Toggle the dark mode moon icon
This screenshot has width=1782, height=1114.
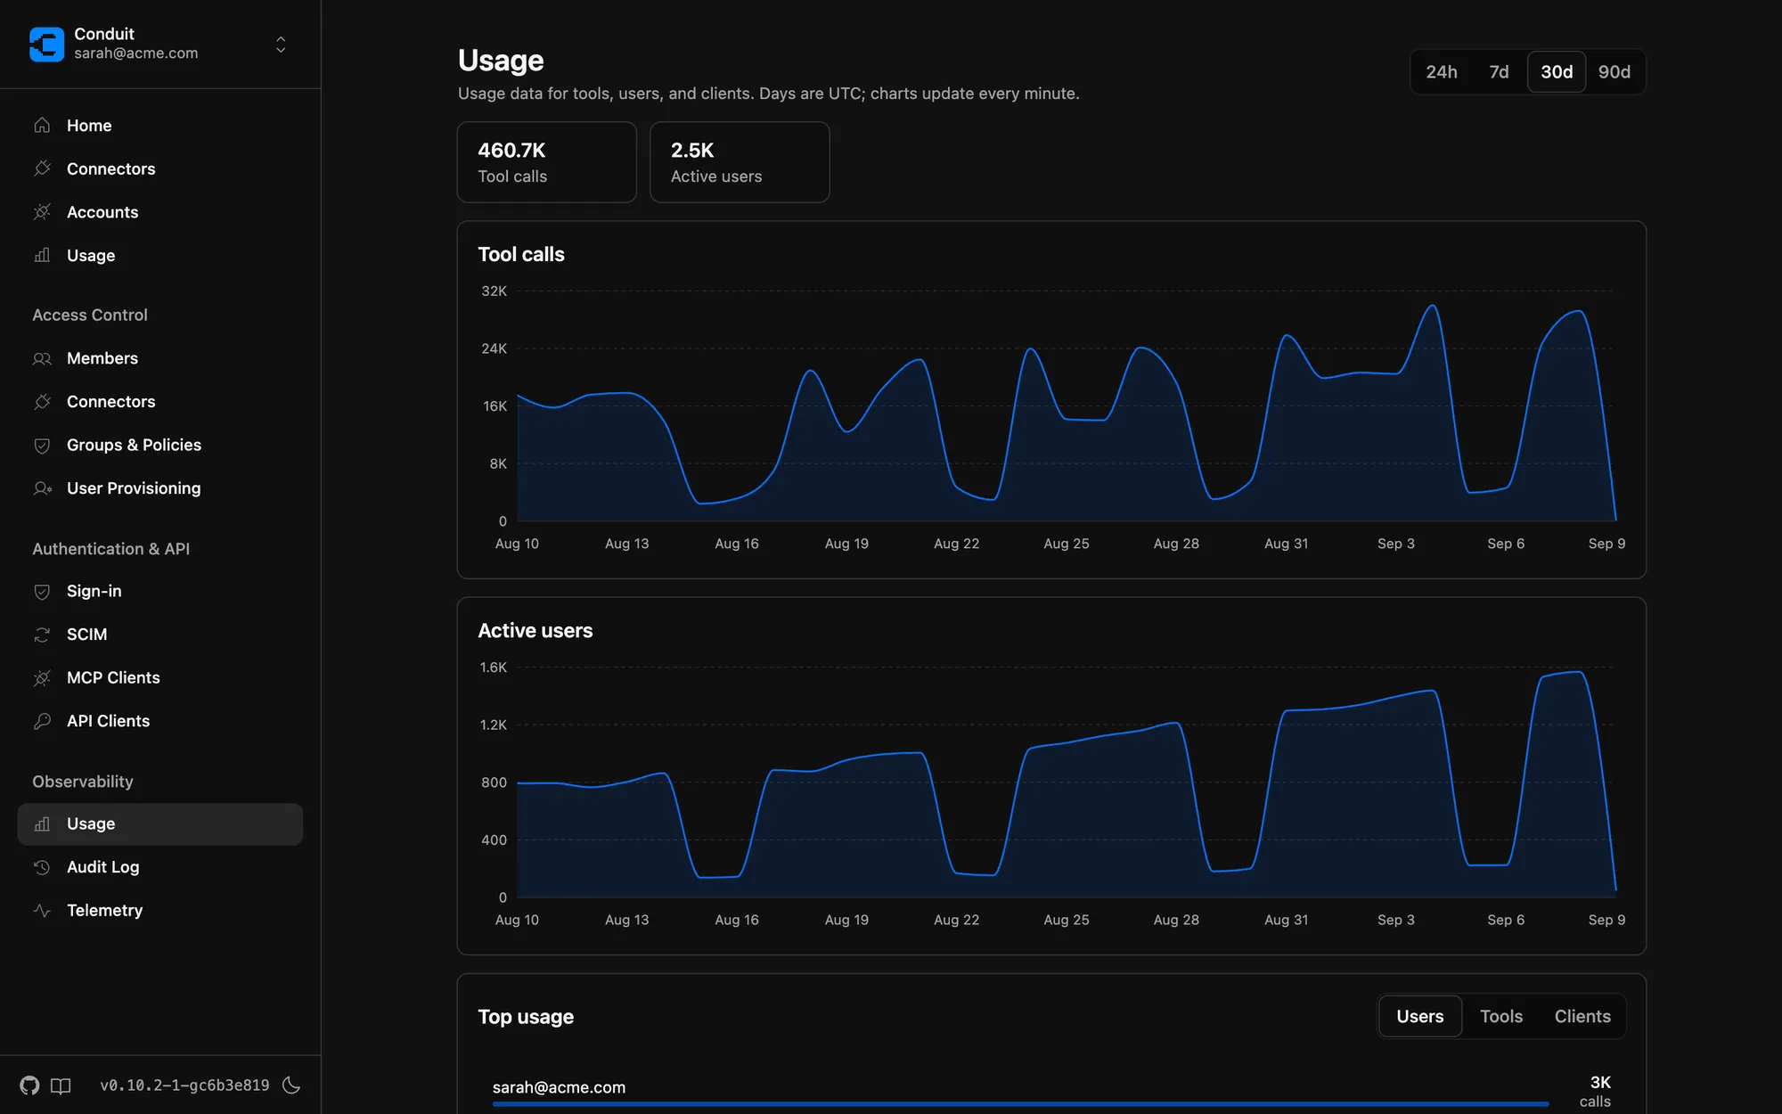pos(291,1085)
